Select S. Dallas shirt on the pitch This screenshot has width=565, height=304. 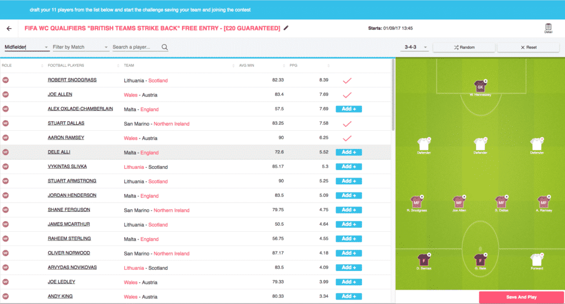click(501, 202)
